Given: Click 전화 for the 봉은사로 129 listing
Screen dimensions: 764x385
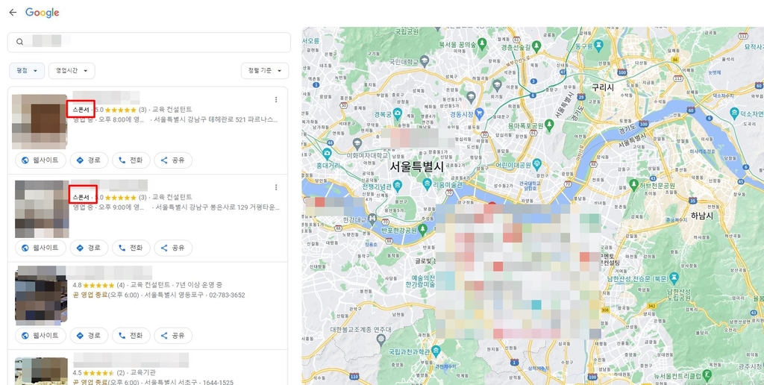Looking at the screenshot, I should (131, 248).
